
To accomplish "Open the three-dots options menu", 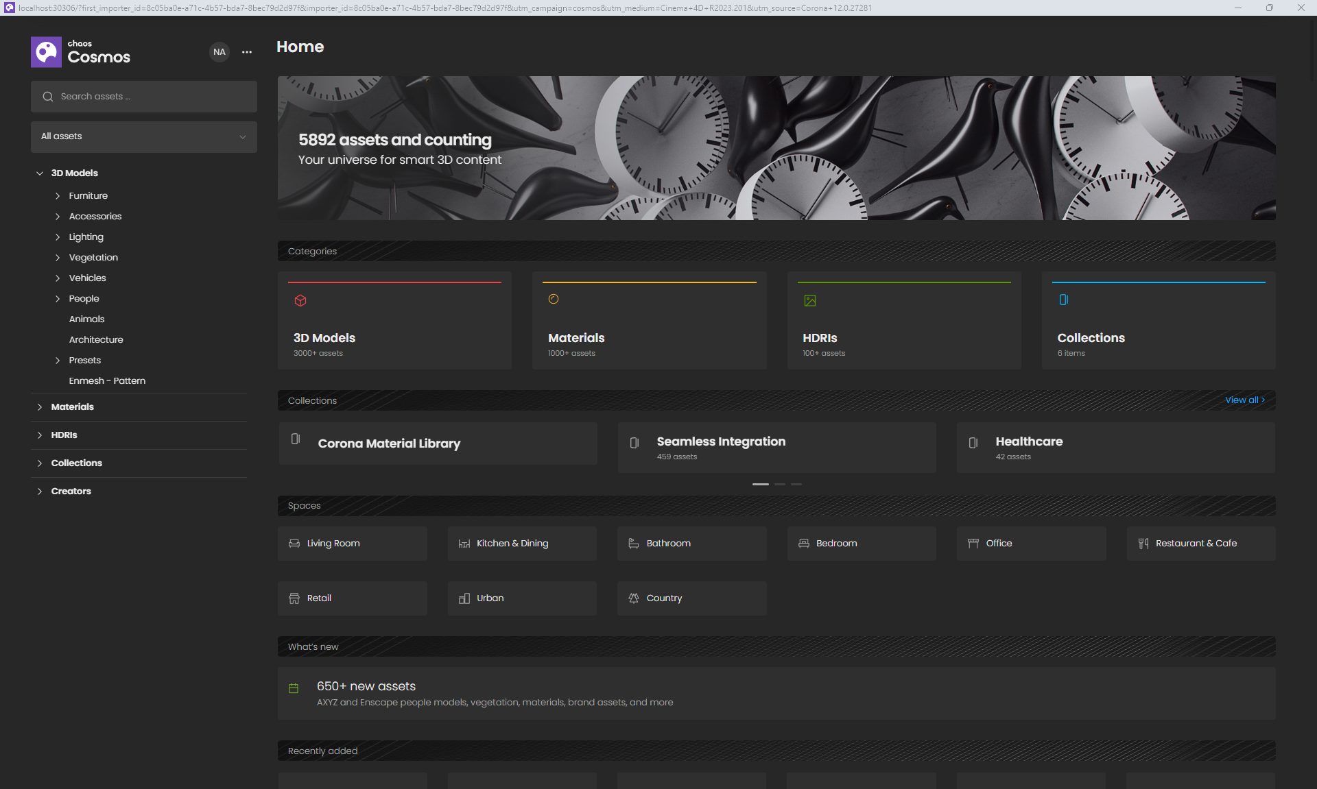I will click(247, 52).
